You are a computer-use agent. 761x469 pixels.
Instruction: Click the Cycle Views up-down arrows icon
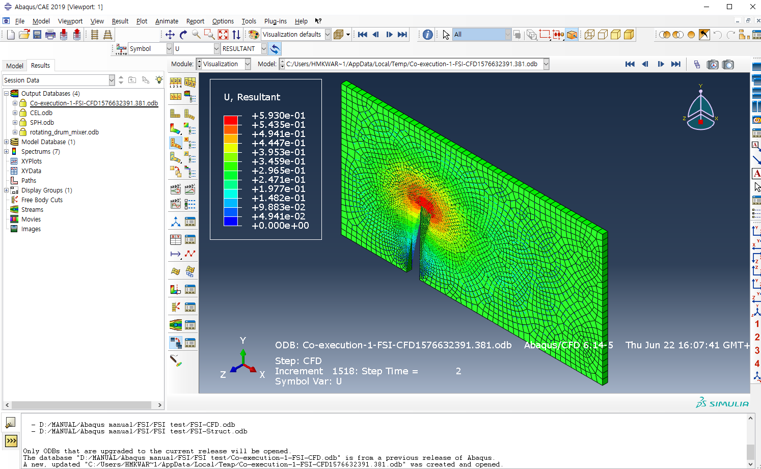(236, 35)
